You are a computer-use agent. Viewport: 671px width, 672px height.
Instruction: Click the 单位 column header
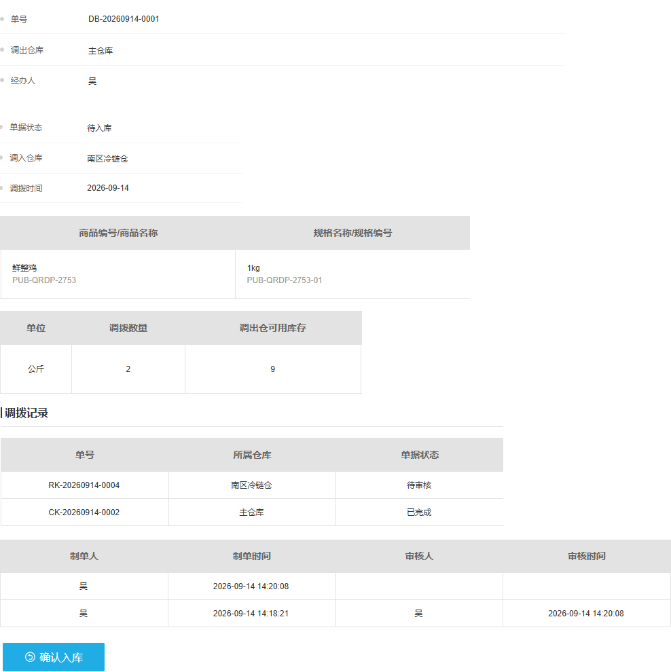point(36,328)
